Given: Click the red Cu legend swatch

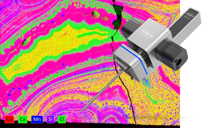Looking at the screenshot, I should [9, 119].
